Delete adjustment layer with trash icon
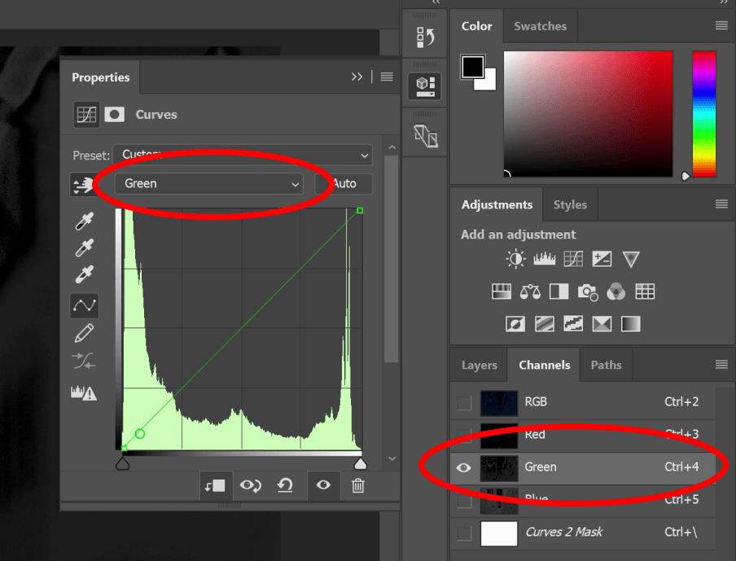Screen dimensions: 736x561 pyautogui.click(x=357, y=486)
